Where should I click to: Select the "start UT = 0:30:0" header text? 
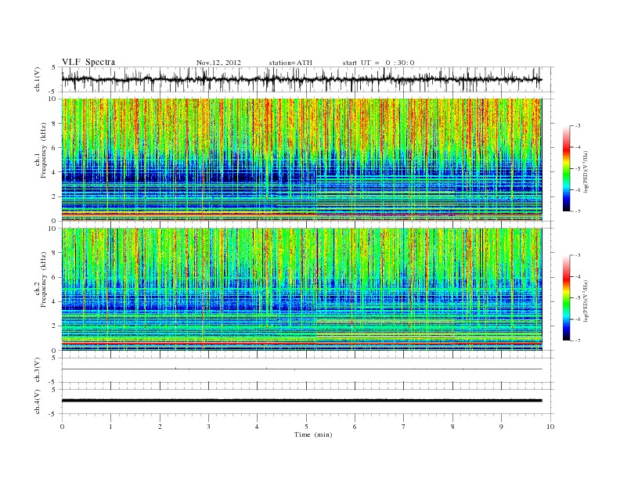pyautogui.click(x=378, y=63)
